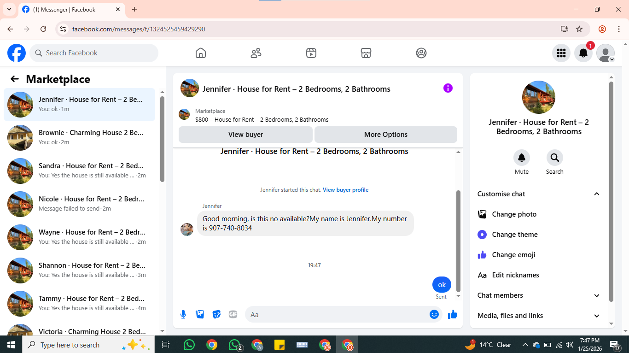Open Wayne House for Rent conversation
The image size is (629, 353).
pyautogui.click(x=80, y=237)
